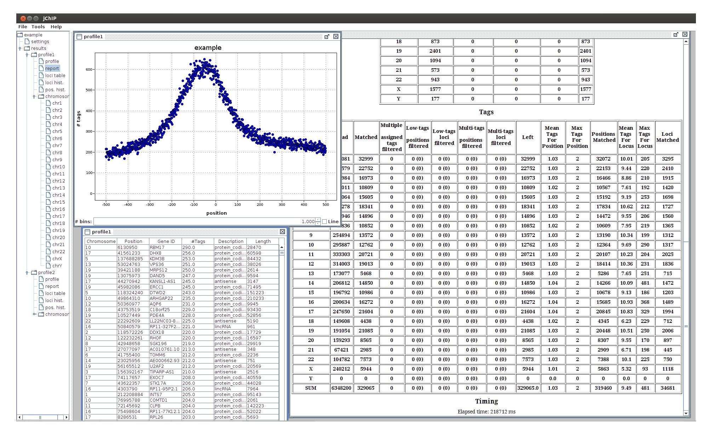Image resolution: width=720 pixels, height=447 pixels.
Task: Open the settings document in tree
Action: click(40, 41)
